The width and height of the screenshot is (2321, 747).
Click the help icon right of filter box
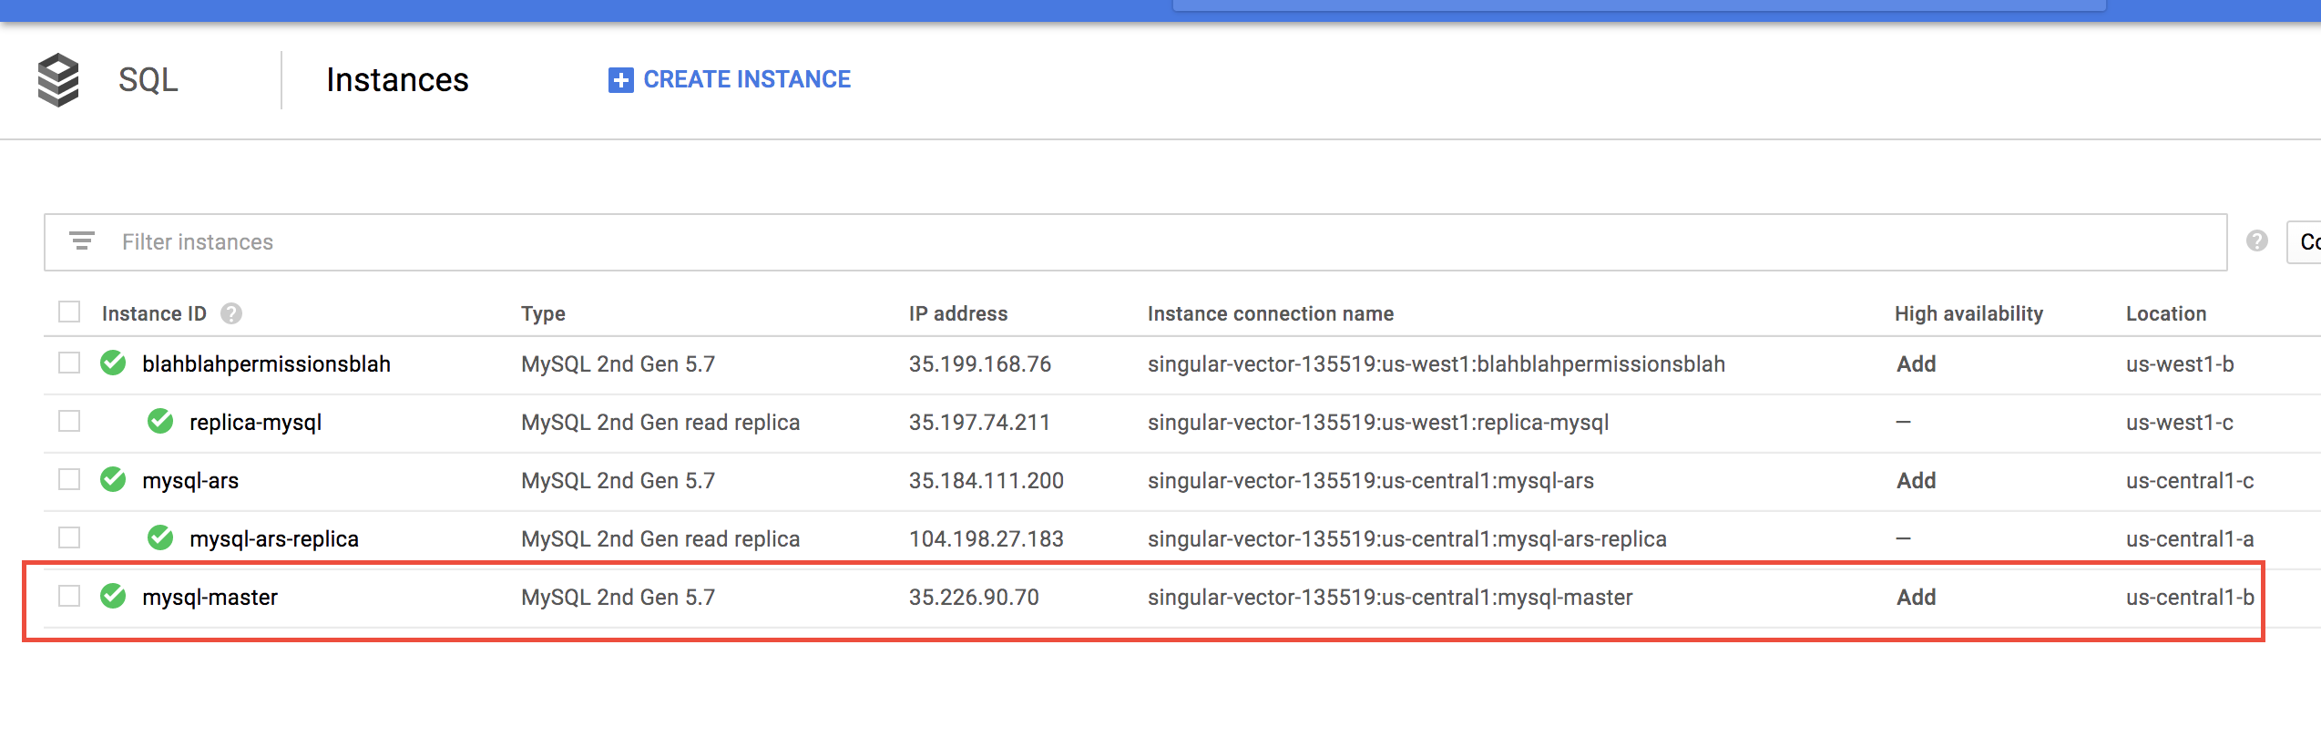point(2256,241)
